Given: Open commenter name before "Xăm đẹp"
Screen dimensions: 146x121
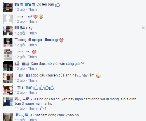Looking at the screenshot, I should tap(22, 63).
